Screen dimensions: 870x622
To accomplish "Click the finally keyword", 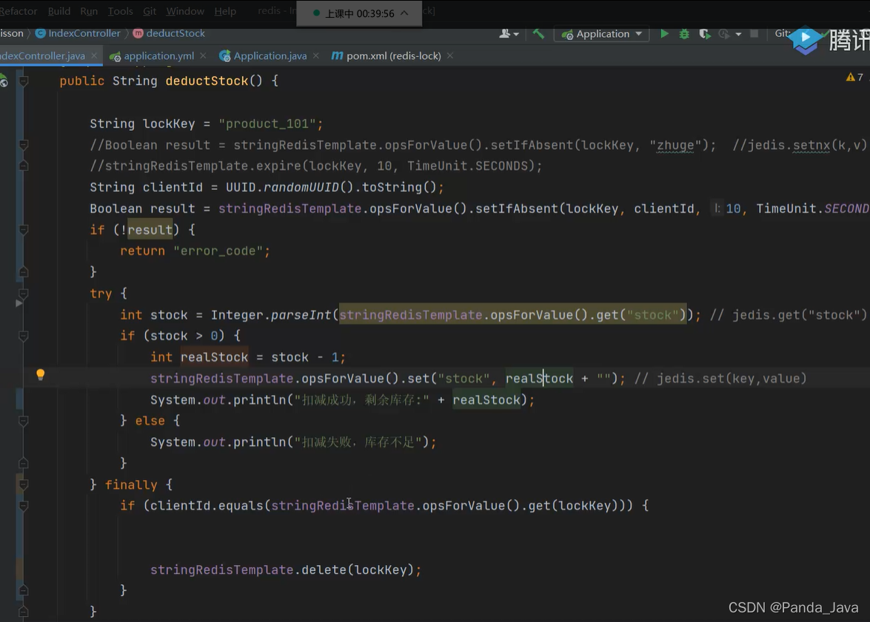I will (x=131, y=485).
